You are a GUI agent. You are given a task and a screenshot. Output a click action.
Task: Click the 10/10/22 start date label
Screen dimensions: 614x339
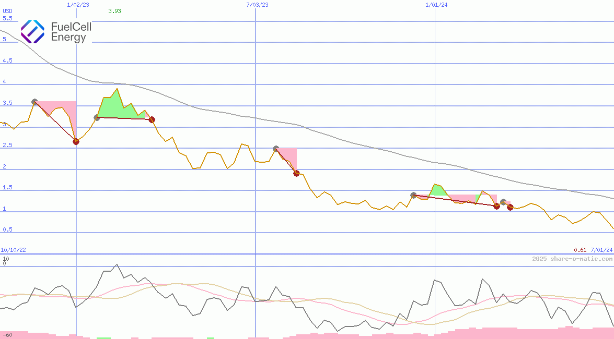13,250
